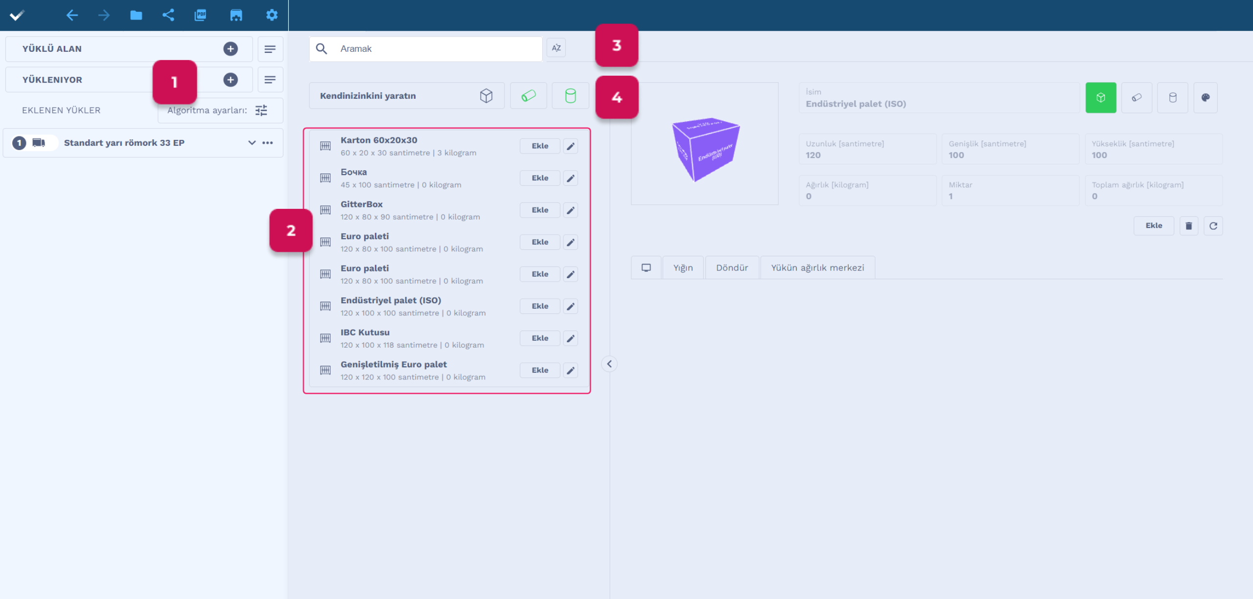
Task: Click Ekle button for GitterBox
Action: click(x=539, y=210)
